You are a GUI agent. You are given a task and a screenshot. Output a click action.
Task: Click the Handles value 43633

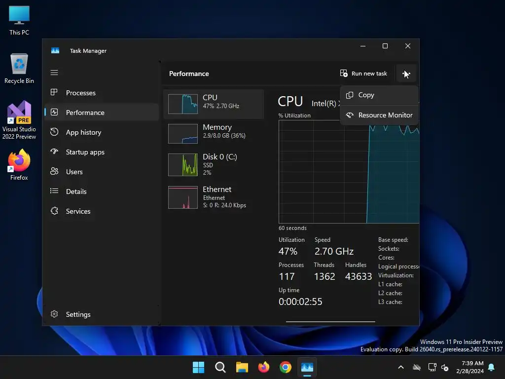(x=359, y=276)
